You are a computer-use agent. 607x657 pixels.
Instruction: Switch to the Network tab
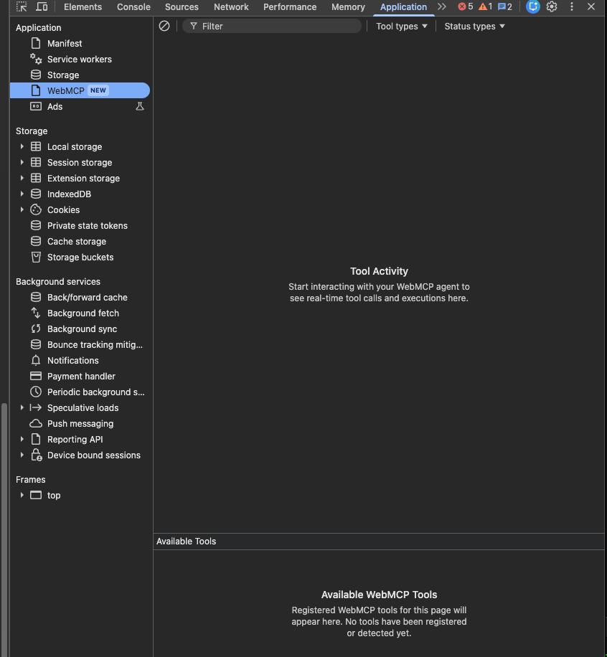click(231, 6)
